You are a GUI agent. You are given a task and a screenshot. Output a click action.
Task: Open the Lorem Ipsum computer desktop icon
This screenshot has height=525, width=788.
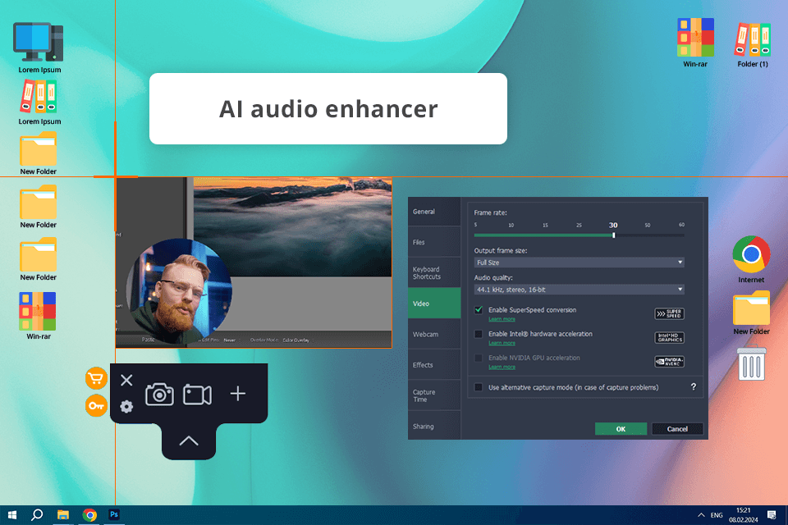coord(39,48)
